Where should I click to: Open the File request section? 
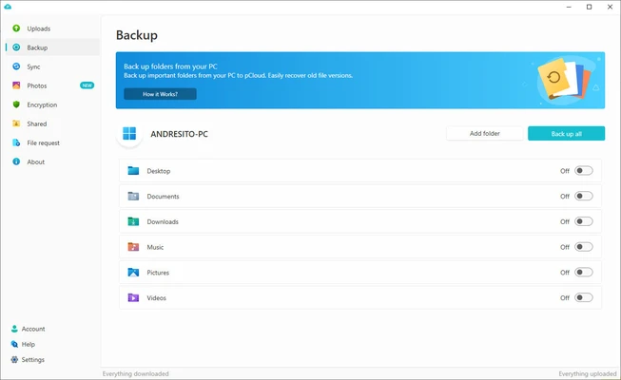pos(52,142)
